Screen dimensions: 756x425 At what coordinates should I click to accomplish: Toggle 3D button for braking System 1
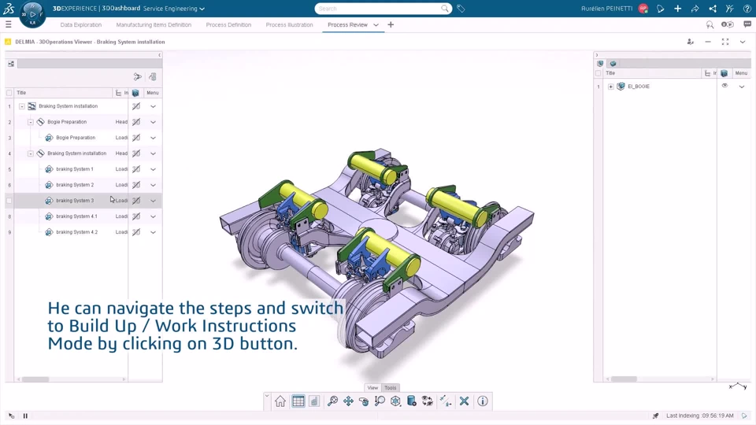coord(136,169)
